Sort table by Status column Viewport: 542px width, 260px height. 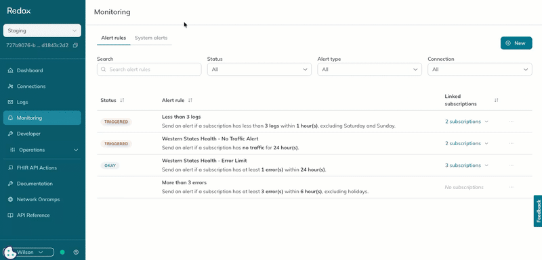(122, 100)
